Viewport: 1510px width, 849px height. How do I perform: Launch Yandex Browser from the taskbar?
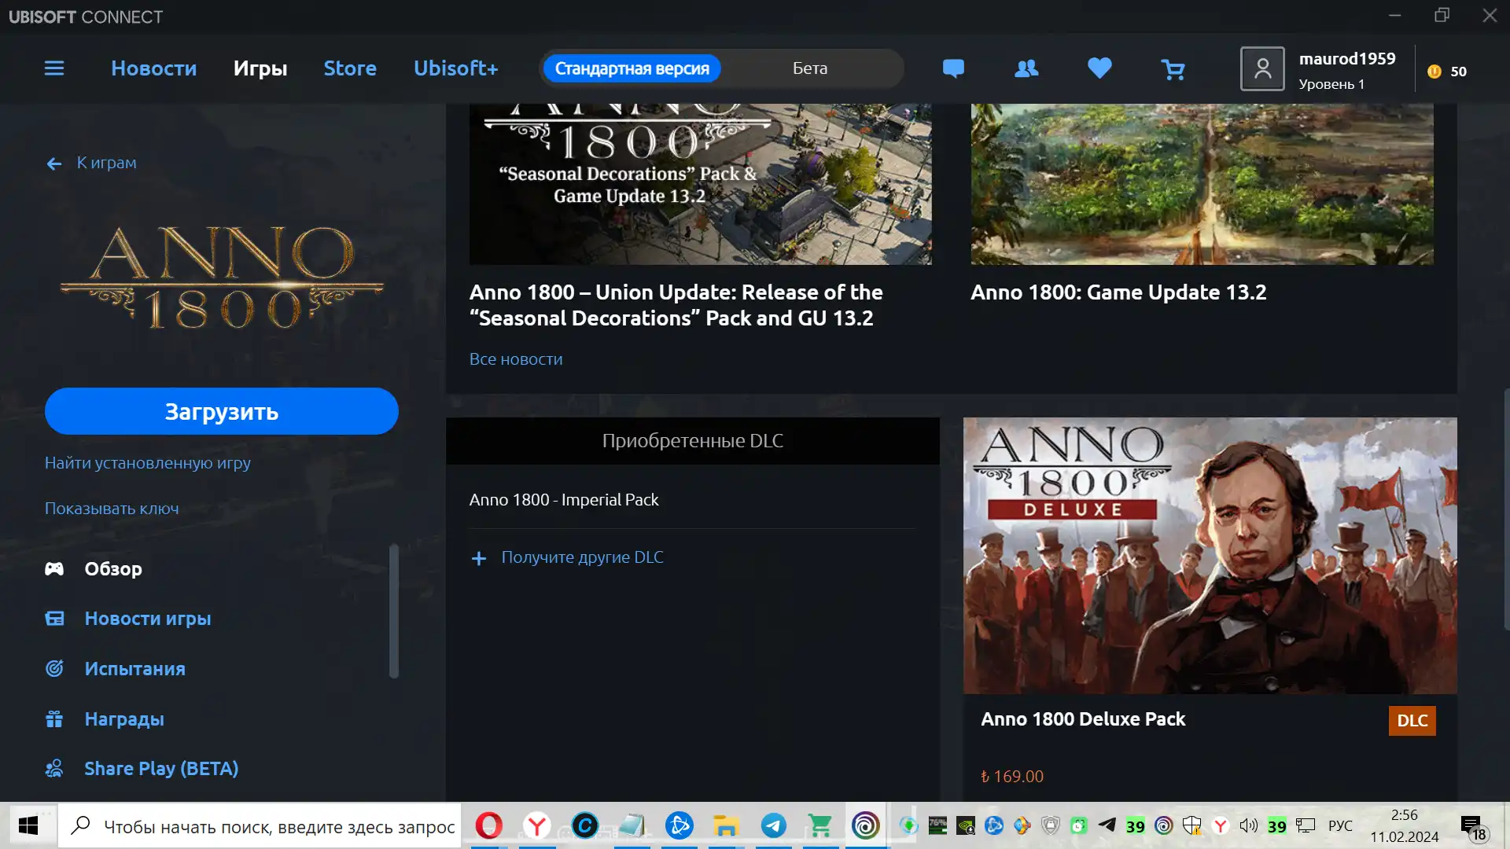tap(537, 825)
